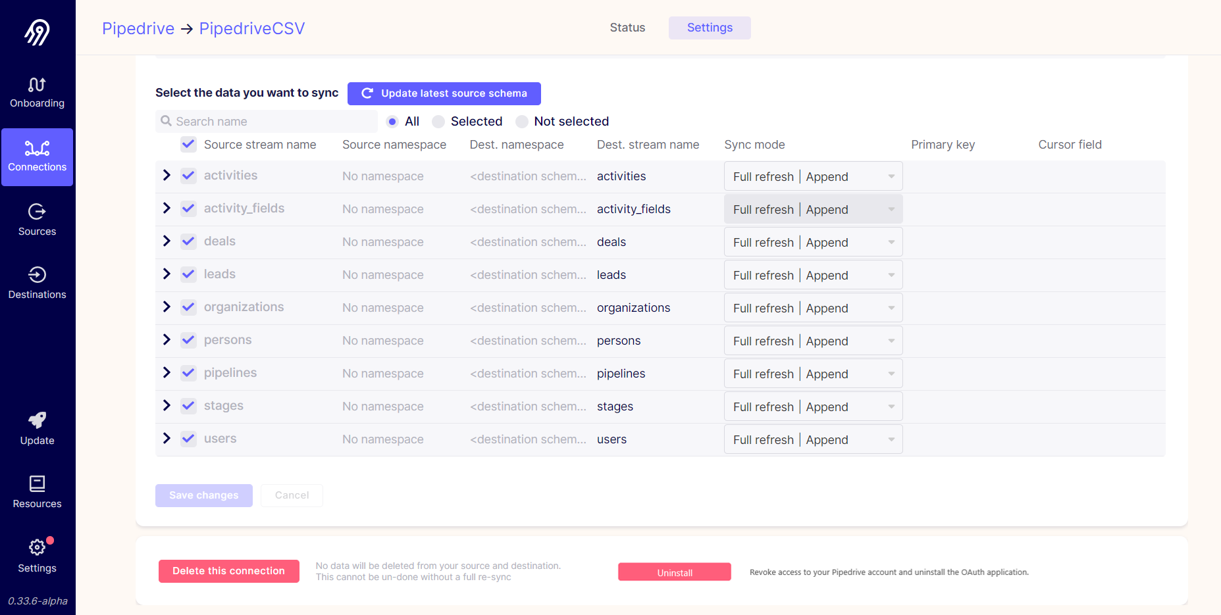Click the Airbyte logo icon
Screen dimensions: 1221x615
pos(37,32)
